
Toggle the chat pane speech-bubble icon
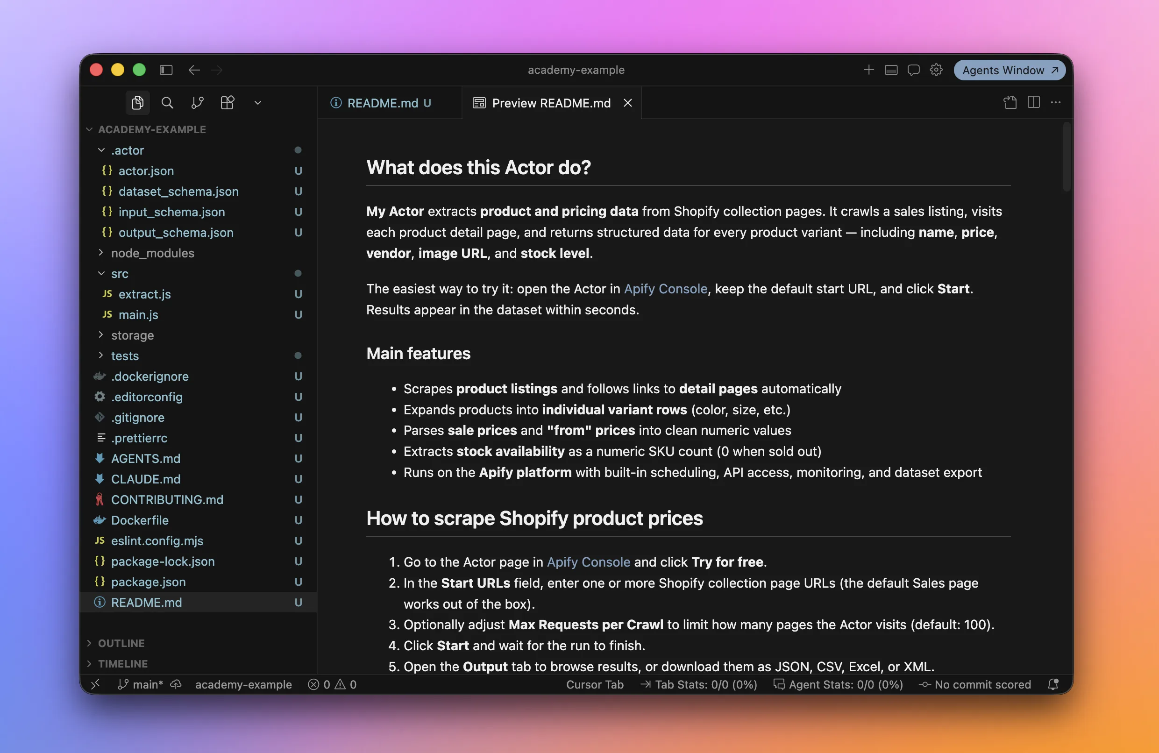pos(913,70)
